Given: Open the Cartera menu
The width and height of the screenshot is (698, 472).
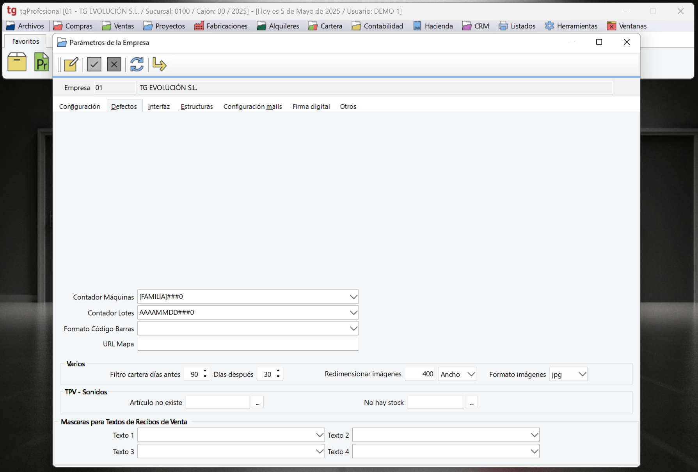Looking at the screenshot, I should [x=325, y=26].
